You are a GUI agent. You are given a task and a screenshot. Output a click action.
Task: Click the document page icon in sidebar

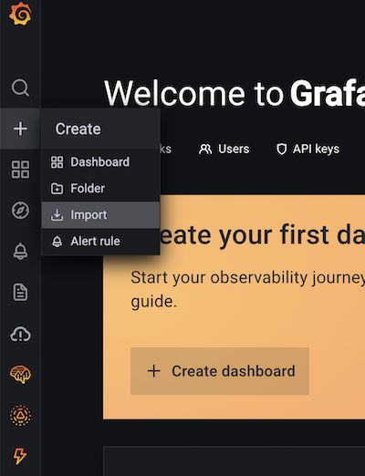(x=20, y=292)
